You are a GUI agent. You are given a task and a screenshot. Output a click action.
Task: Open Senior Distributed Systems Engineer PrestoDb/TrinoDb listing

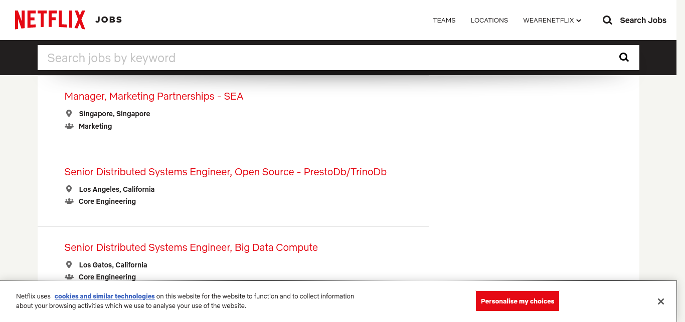225,172
